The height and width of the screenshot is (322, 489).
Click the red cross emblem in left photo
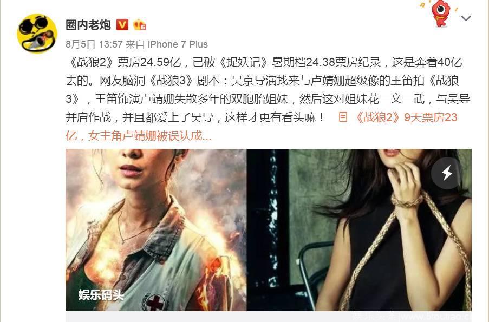pyautogui.click(x=155, y=302)
